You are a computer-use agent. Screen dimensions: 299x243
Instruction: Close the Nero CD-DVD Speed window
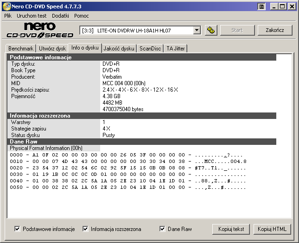tap(292, 6)
